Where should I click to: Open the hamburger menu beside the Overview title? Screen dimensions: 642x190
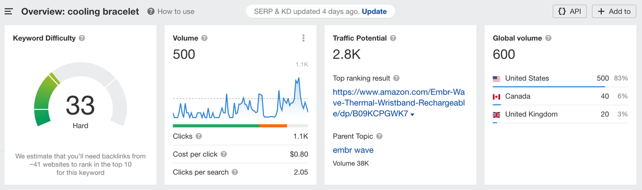pyautogui.click(x=9, y=11)
